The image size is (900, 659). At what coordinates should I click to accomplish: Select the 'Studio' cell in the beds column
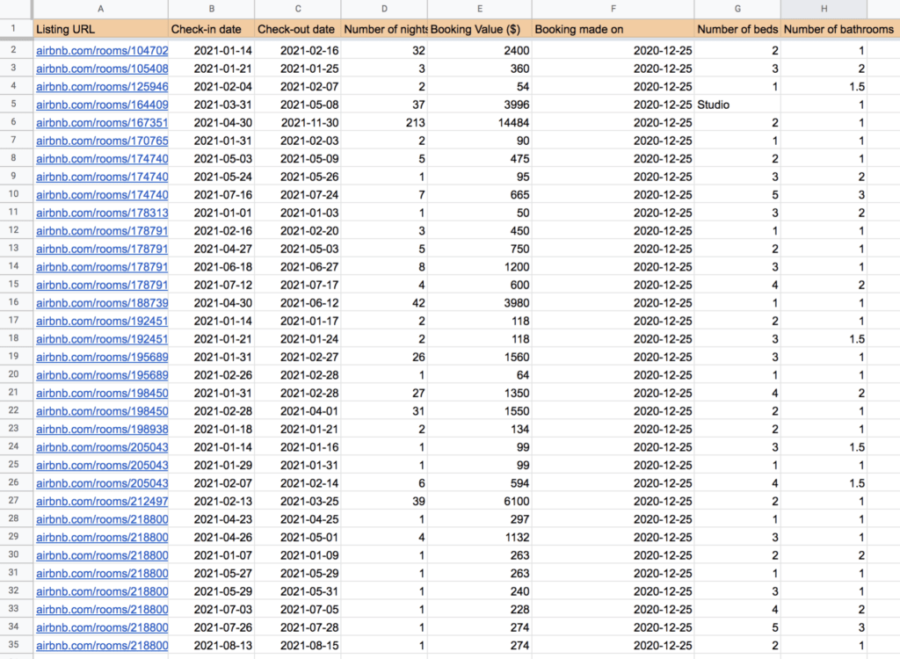(x=737, y=105)
